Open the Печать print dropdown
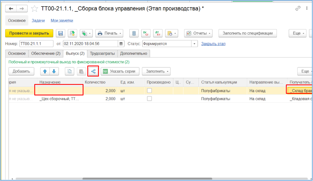Image resolution: width=313 pixels, height=181 pixels. click(x=109, y=33)
